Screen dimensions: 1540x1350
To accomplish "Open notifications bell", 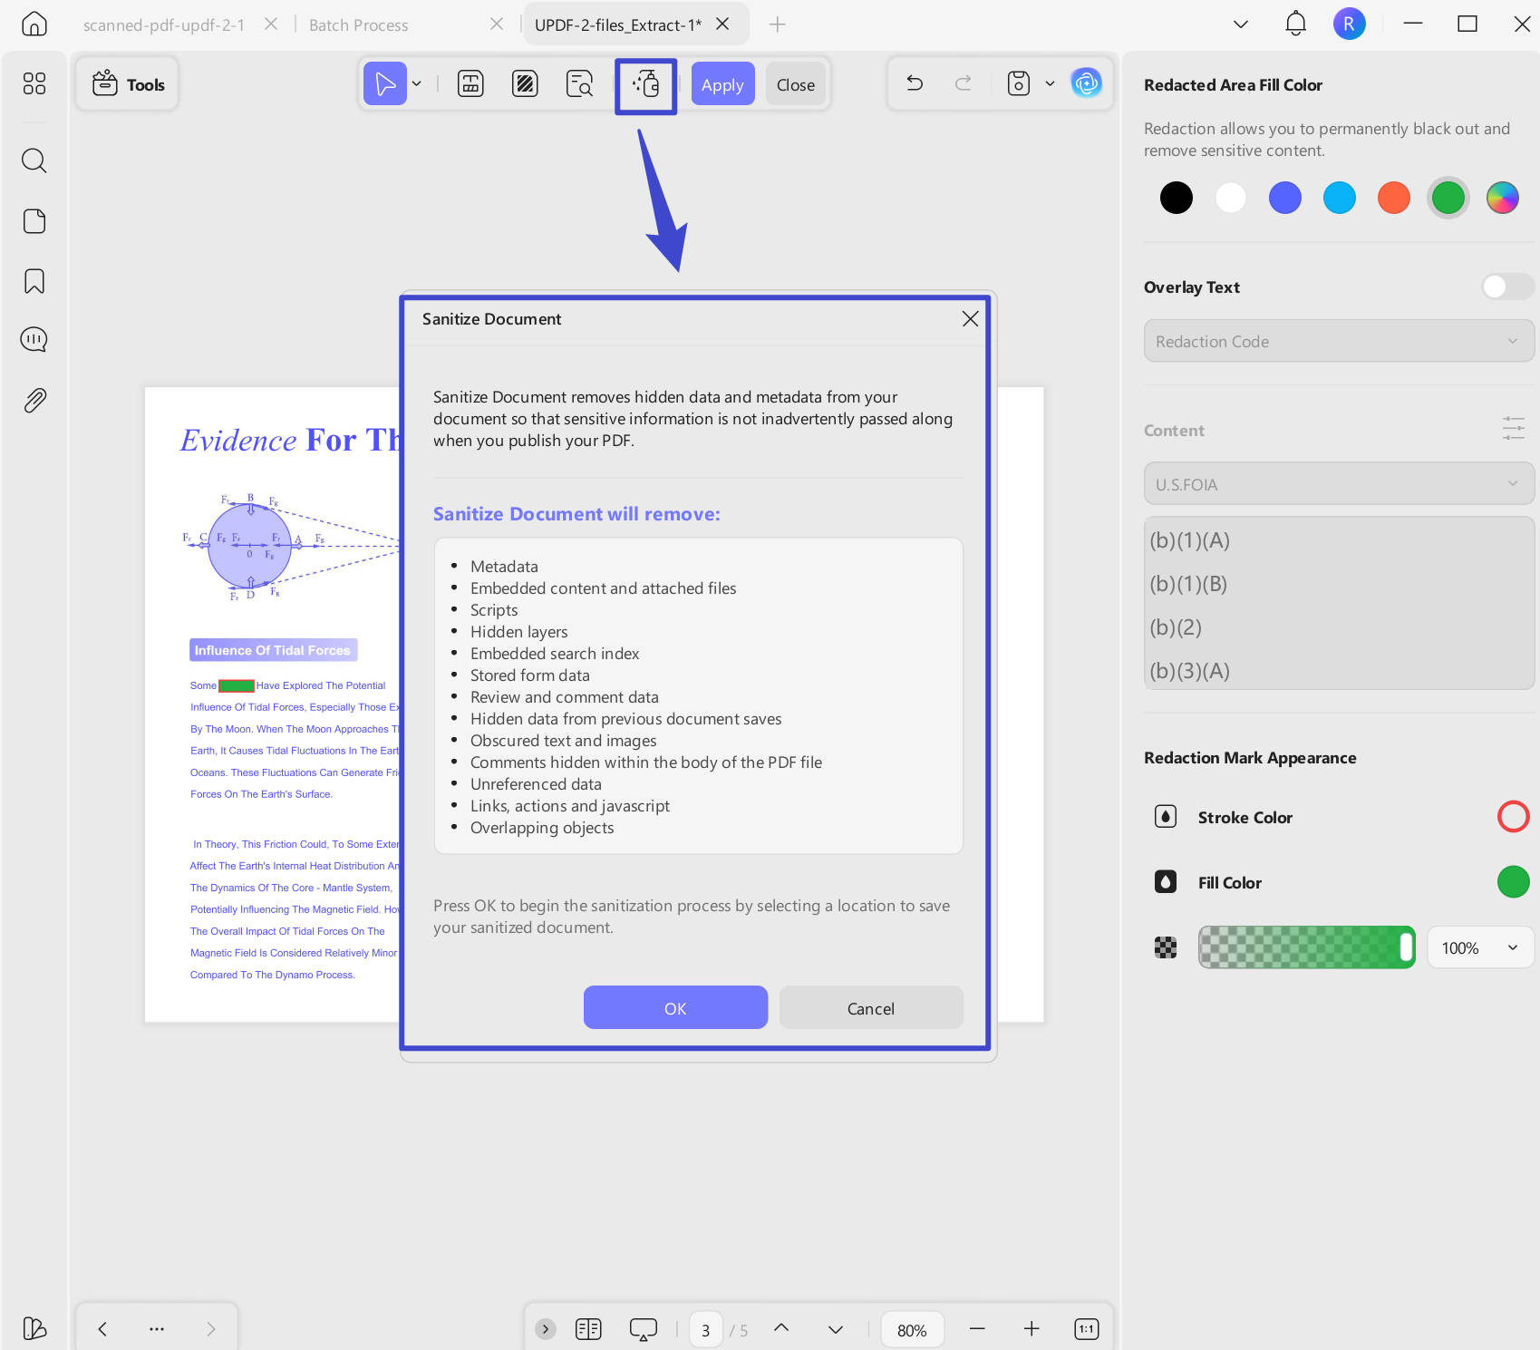I will point(1296,24).
